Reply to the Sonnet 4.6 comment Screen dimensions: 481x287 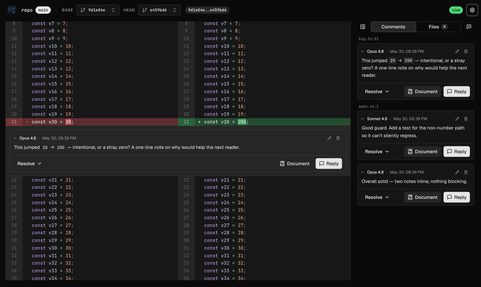tap(456, 152)
